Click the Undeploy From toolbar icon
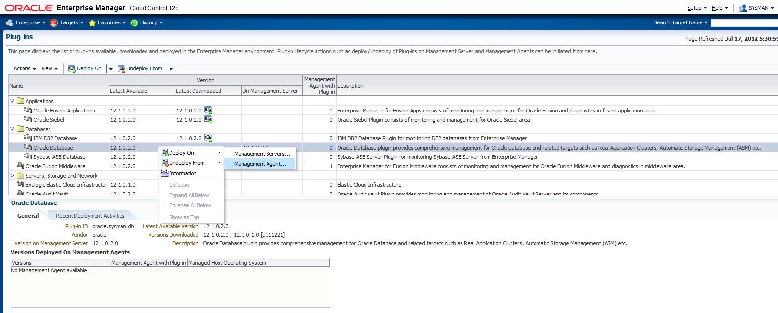Screen dimensions: 778x313 click(122, 68)
